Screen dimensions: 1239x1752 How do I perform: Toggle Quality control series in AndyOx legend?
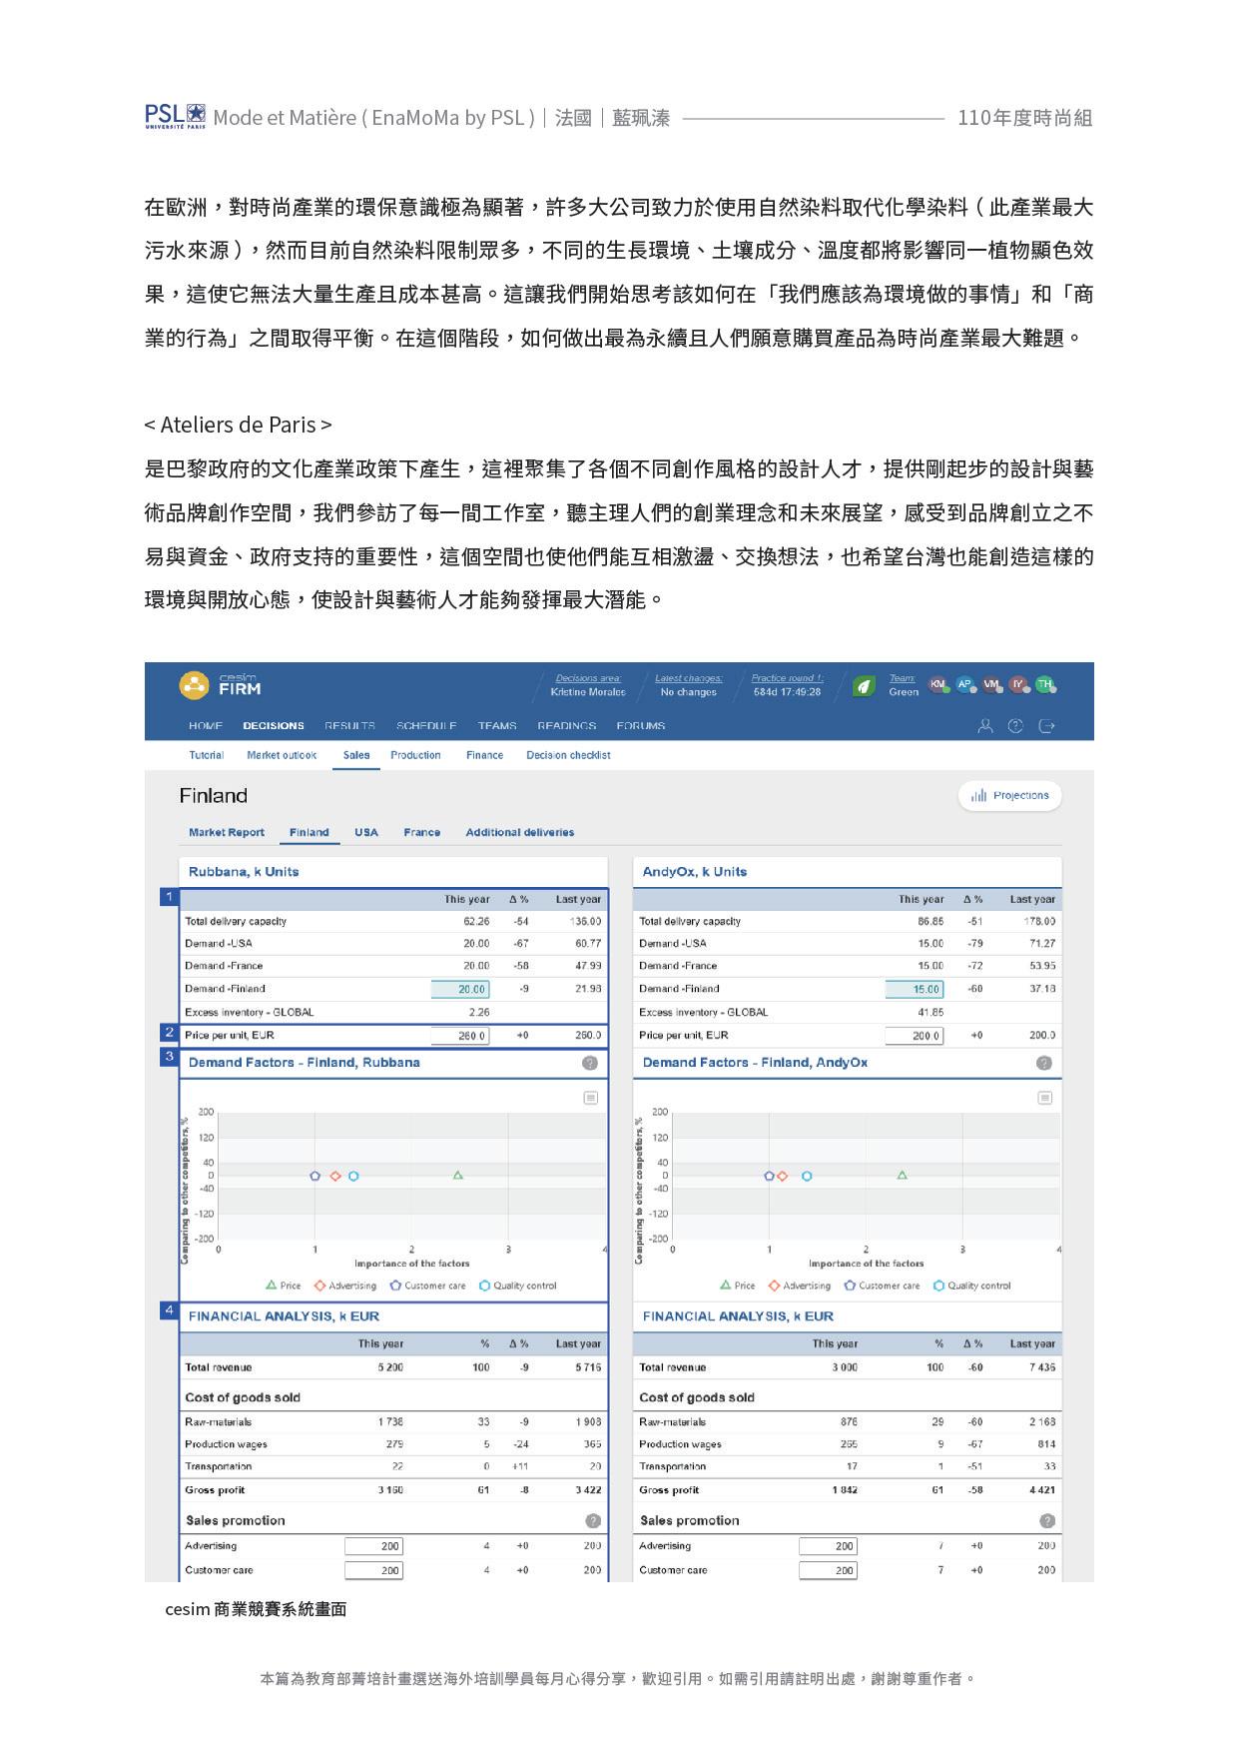[x=971, y=1286]
